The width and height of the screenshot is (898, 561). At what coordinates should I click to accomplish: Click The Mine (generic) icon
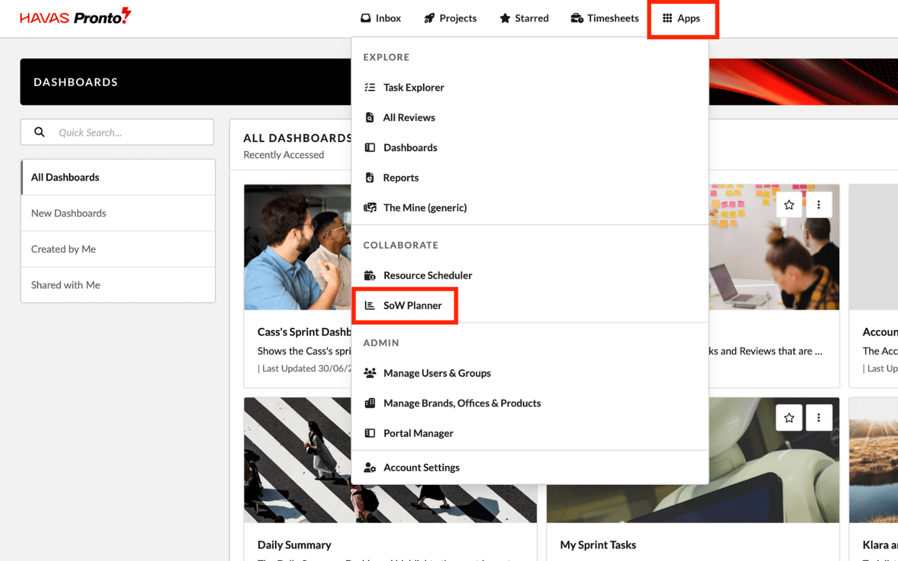[x=370, y=208]
